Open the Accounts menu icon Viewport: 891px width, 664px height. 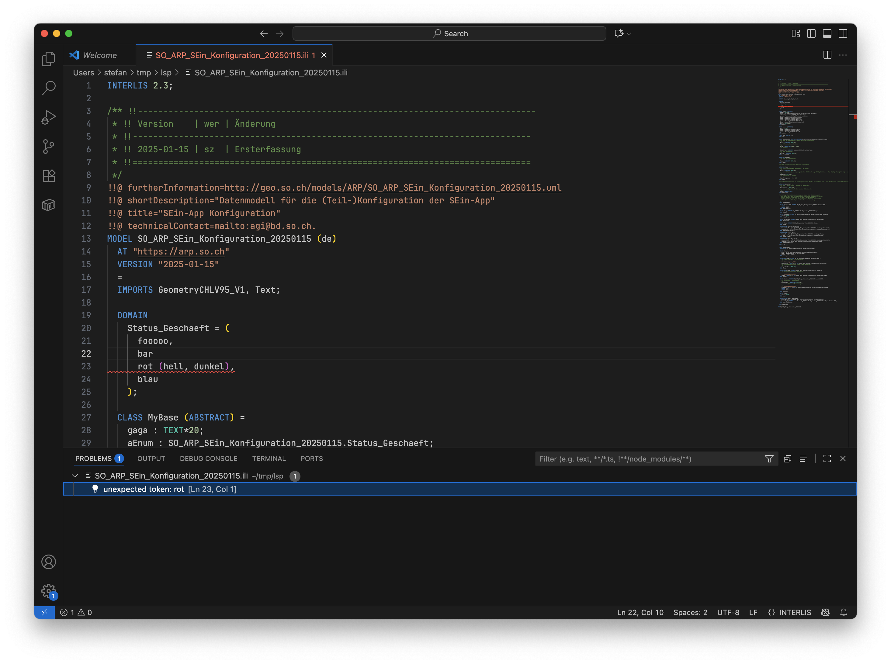pyautogui.click(x=48, y=562)
